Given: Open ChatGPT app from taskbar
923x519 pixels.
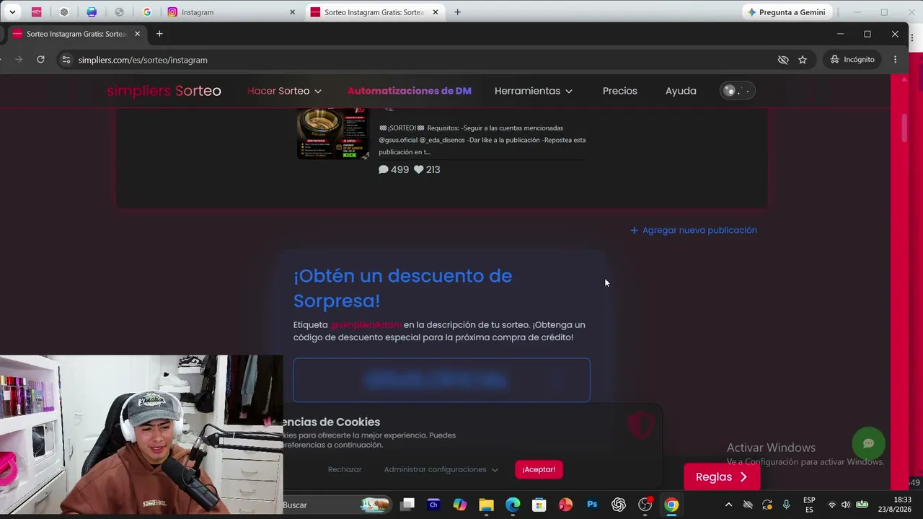Looking at the screenshot, I should click(x=619, y=505).
